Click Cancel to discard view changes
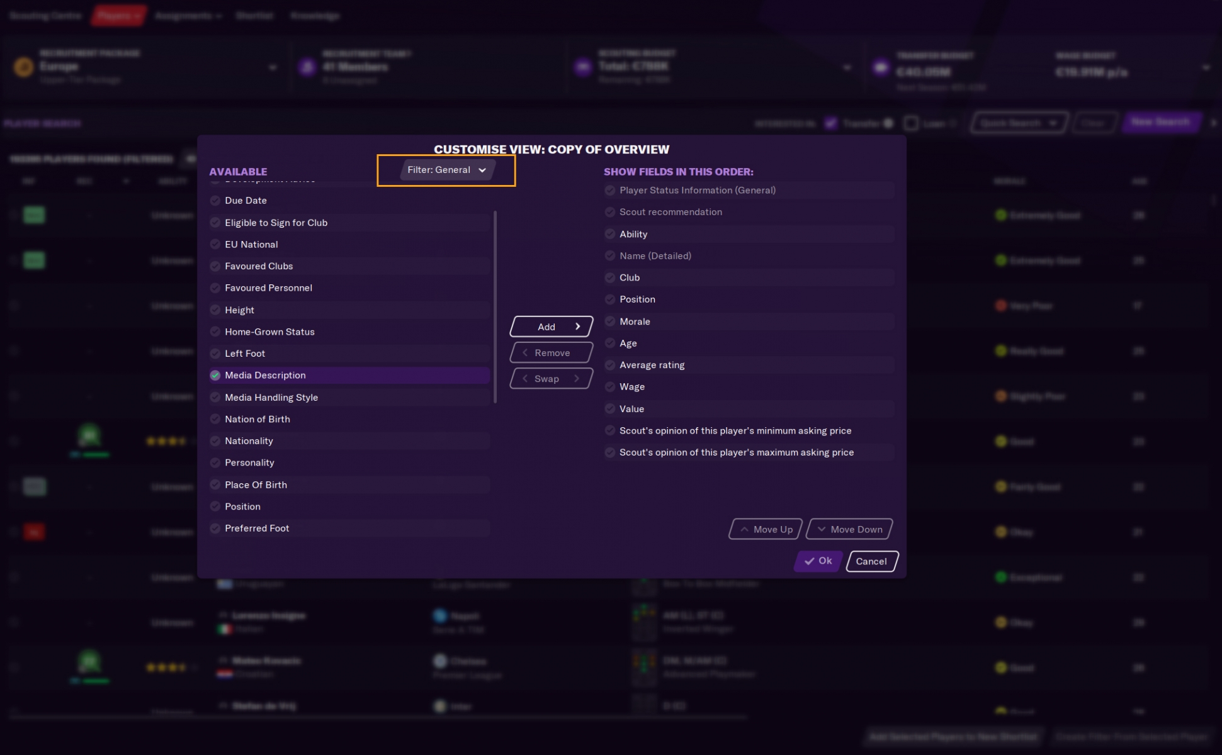Viewport: 1222px width, 755px height. click(871, 560)
